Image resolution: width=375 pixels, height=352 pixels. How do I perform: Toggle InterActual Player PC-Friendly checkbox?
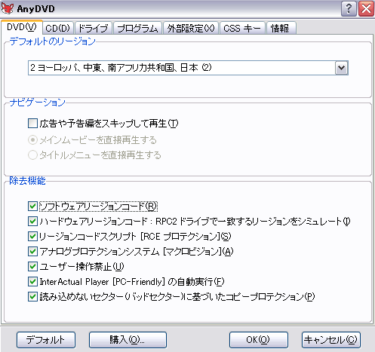coord(32,282)
